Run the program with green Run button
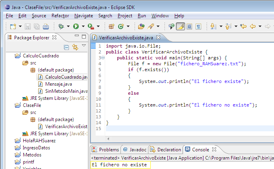Screen dimensions: 274x169 (x=76, y=26)
